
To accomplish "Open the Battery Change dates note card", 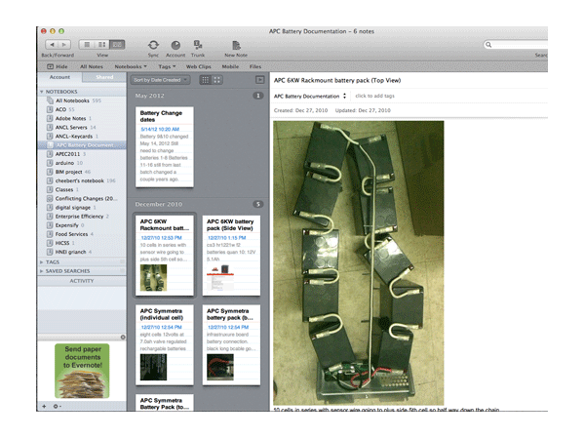I will coord(165,146).
